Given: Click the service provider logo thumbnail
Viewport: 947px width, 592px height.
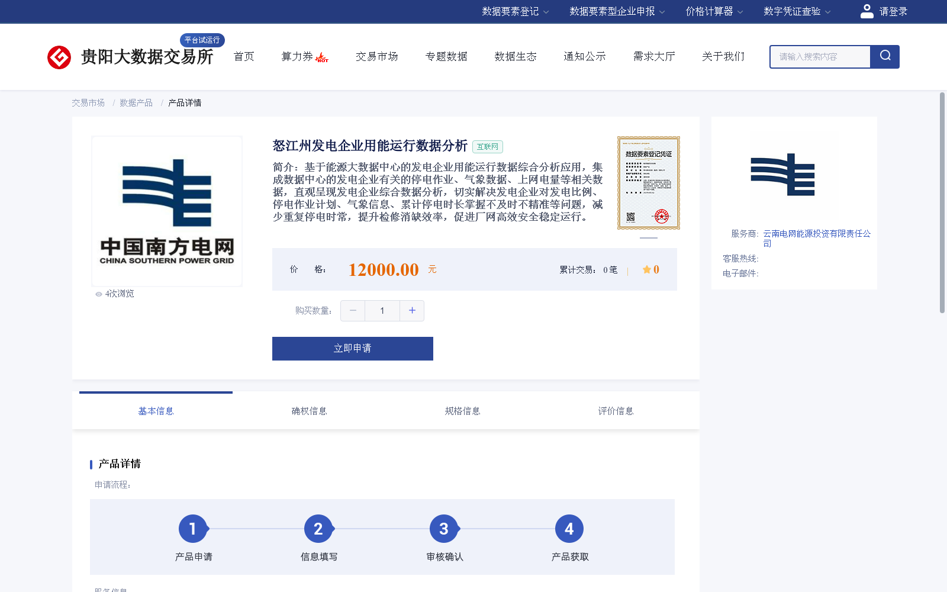Looking at the screenshot, I should point(782,175).
